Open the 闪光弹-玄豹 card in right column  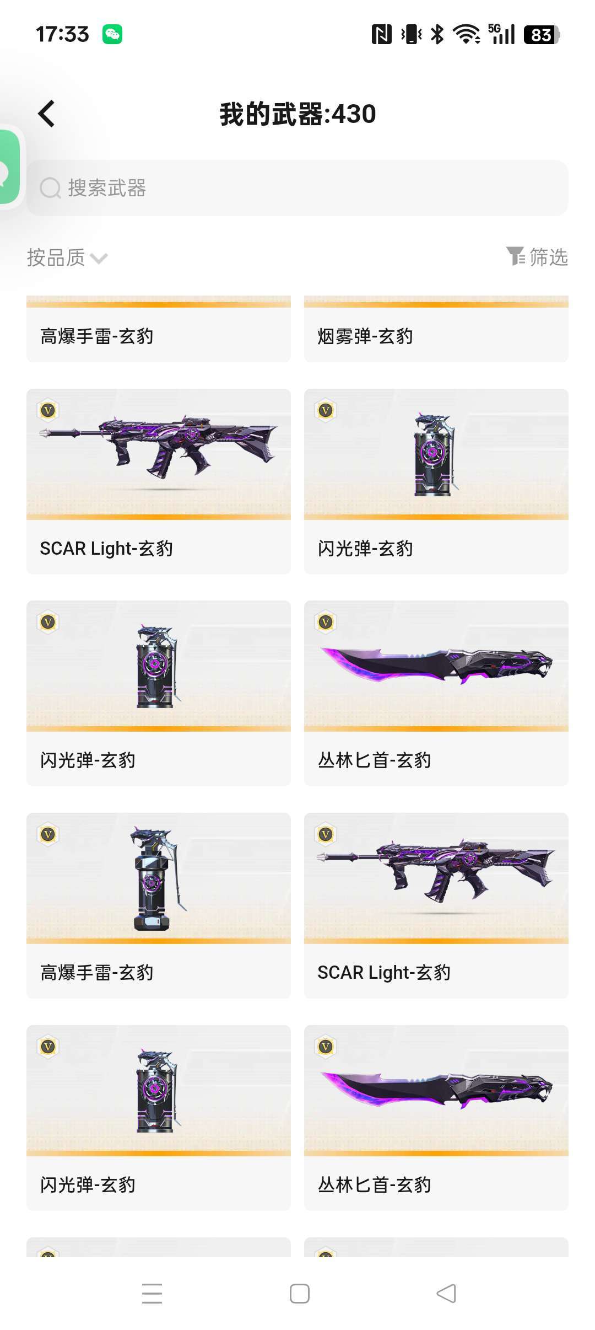(x=436, y=481)
